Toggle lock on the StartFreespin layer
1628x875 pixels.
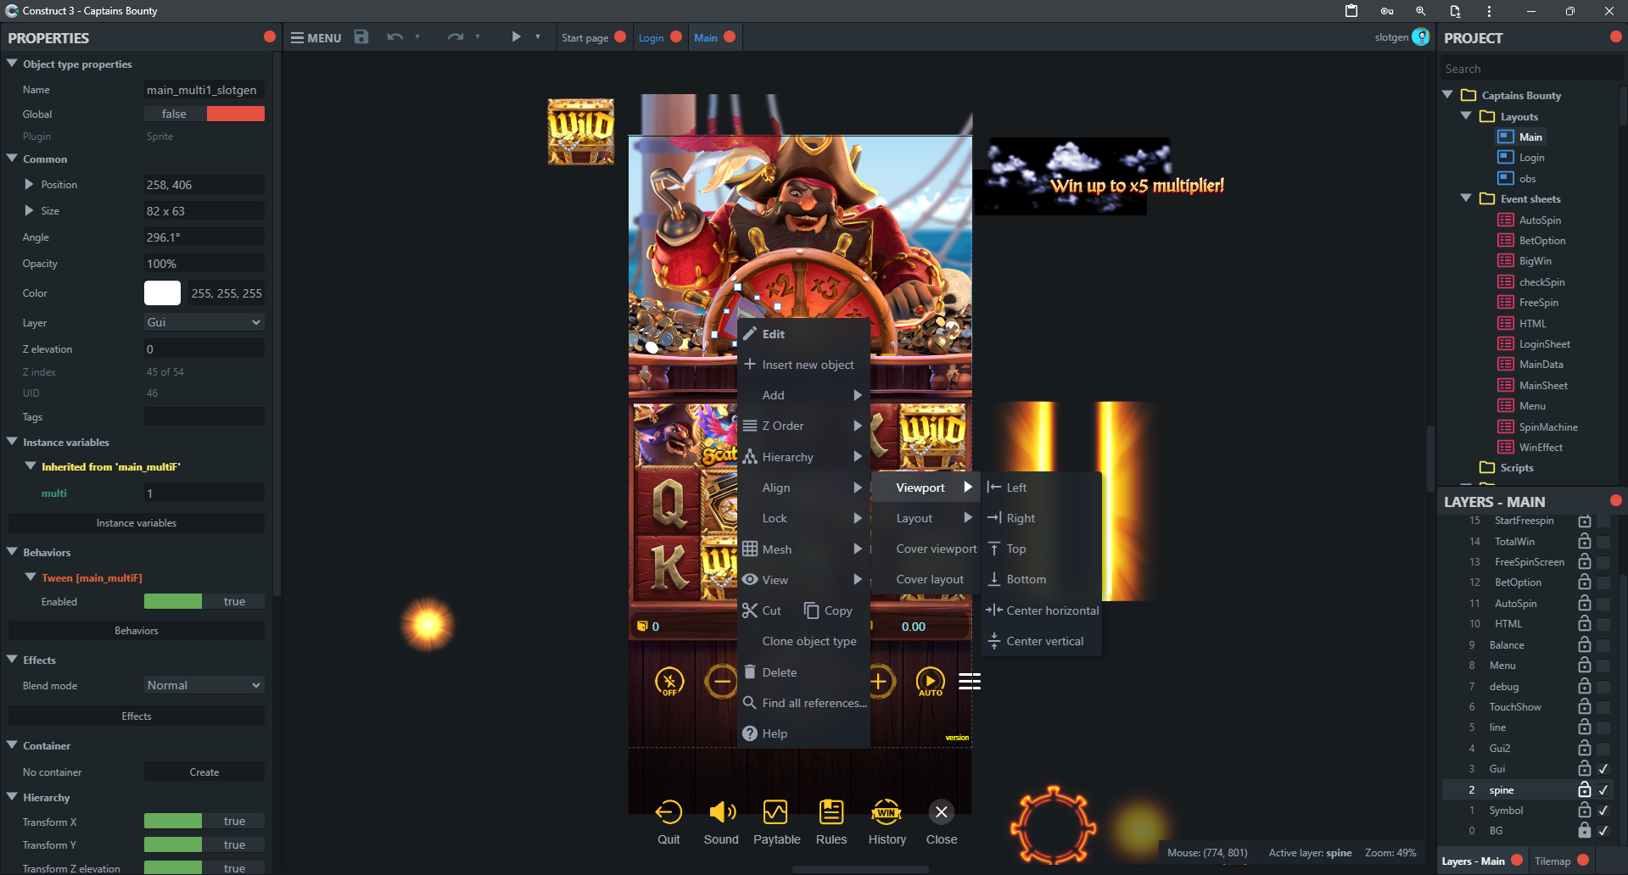(1584, 521)
